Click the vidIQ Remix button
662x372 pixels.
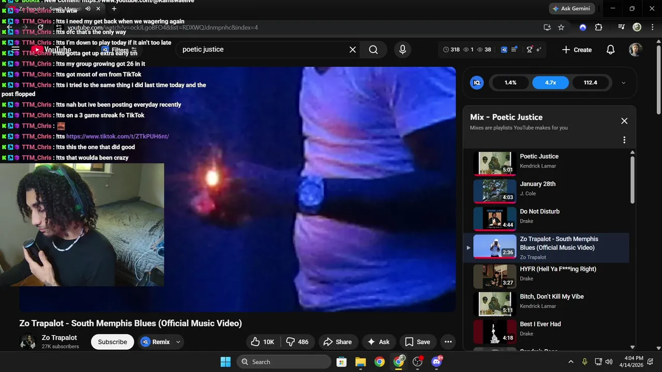tap(156, 342)
